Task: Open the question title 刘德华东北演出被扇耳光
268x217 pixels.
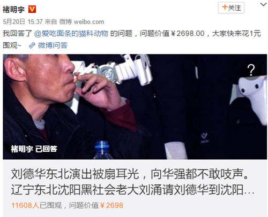Action: (75, 174)
